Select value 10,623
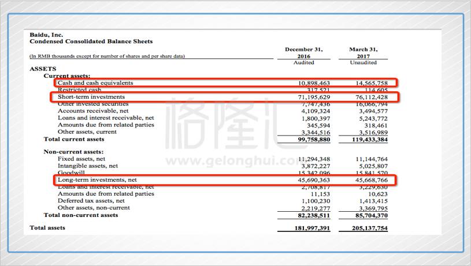The width and height of the screenshot is (471, 266). 378,194
